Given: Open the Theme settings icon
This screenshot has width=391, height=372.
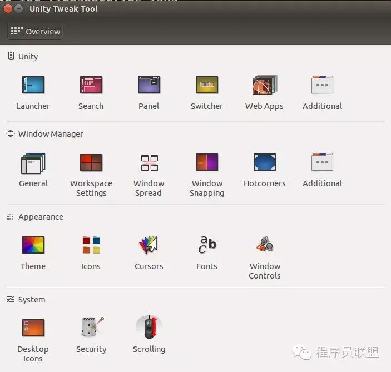Looking at the screenshot, I should (x=33, y=245).
